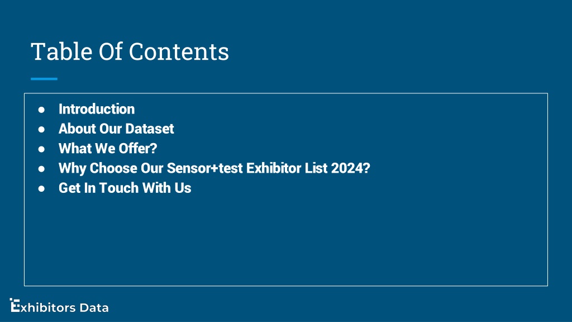The width and height of the screenshot is (572, 322).
Task: Select Get In Touch With Us
Action: coord(125,188)
